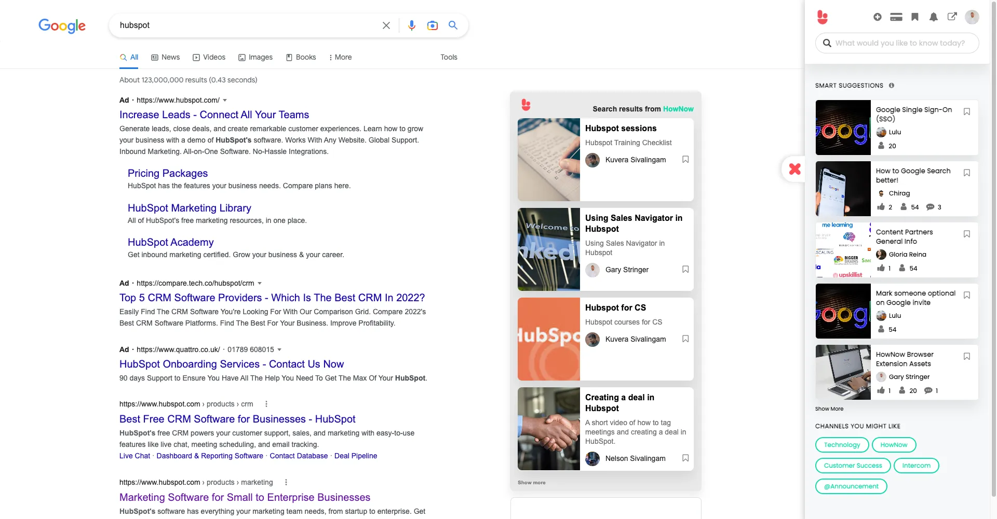Expand ad options arrow for www.hubspot.com

(225, 101)
